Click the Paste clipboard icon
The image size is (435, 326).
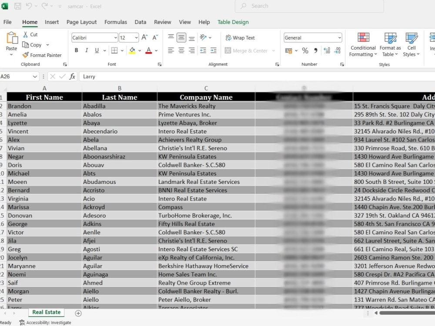[x=12, y=38]
